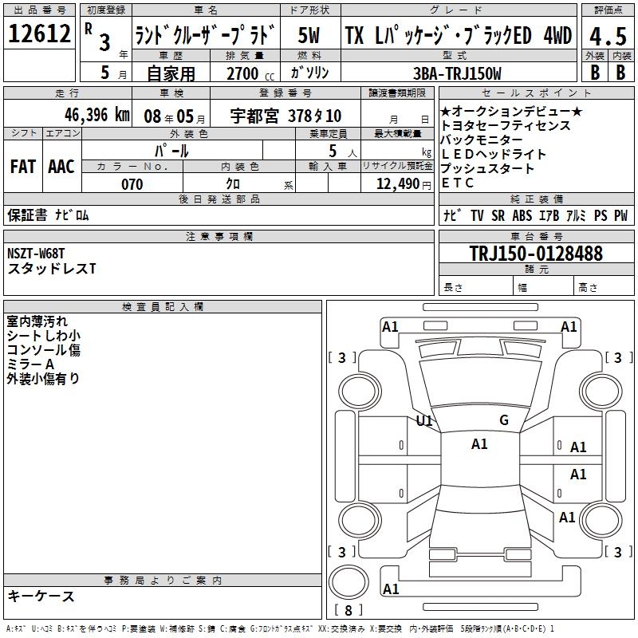The image size is (638, 638).
Task: Select the evaluation score 4.5
Action: pyautogui.click(x=608, y=36)
